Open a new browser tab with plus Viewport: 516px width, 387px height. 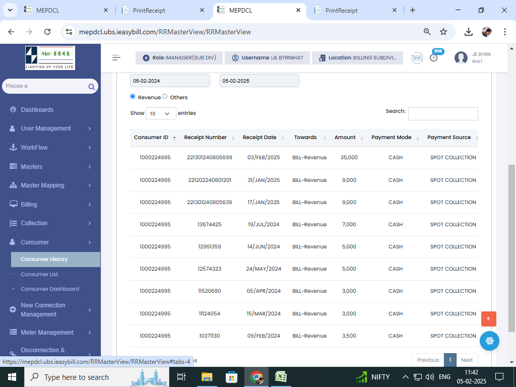point(412,10)
